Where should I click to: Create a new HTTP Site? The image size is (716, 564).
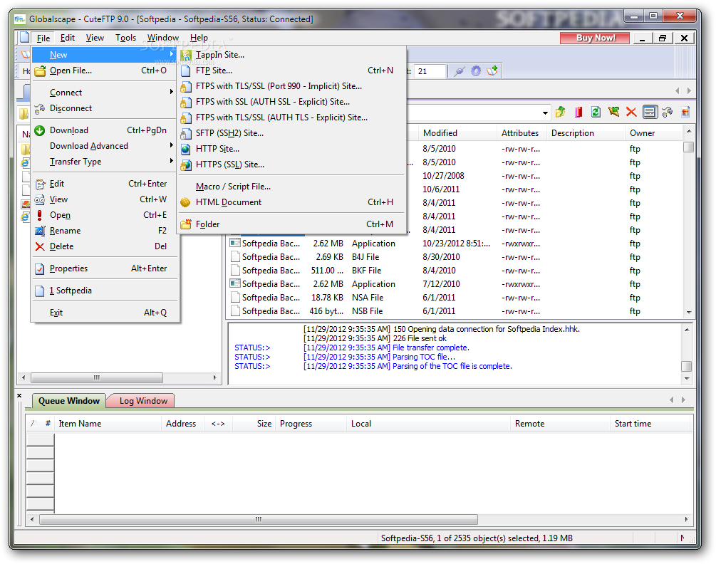[x=291, y=148]
